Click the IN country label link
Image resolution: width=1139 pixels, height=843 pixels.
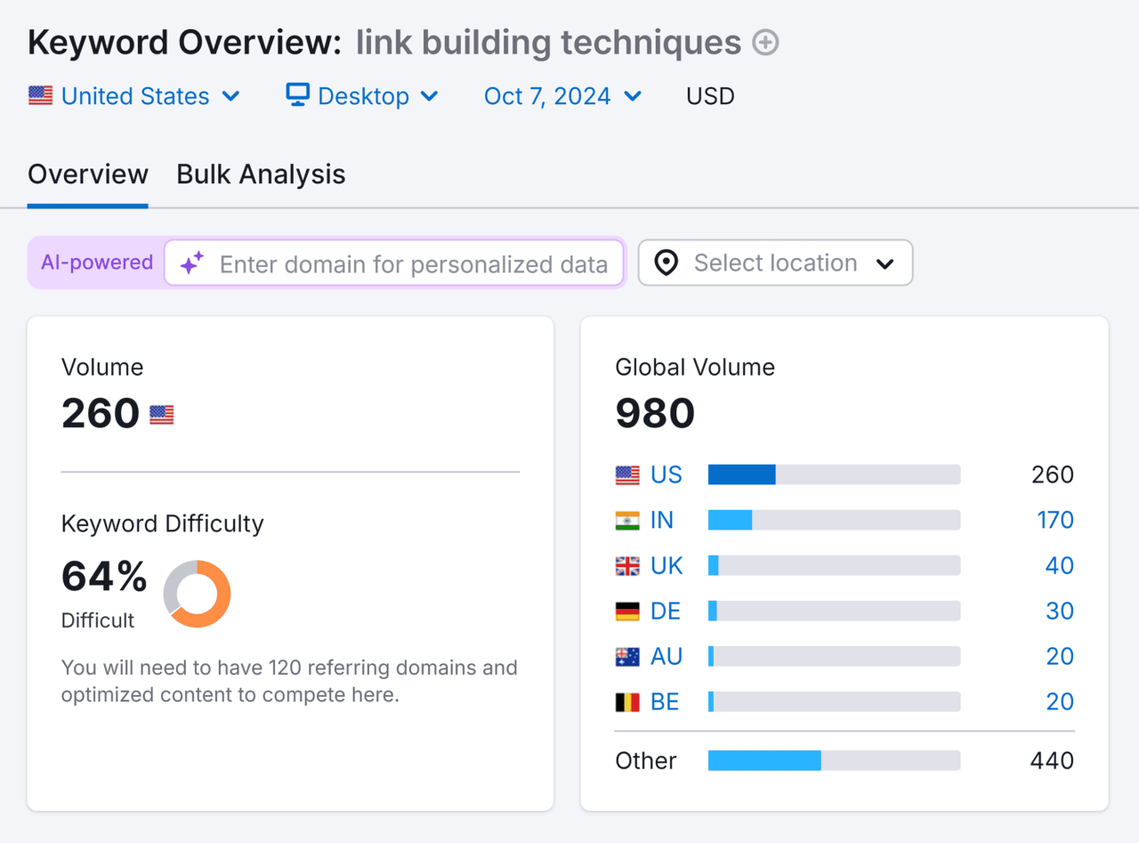pyautogui.click(x=661, y=519)
